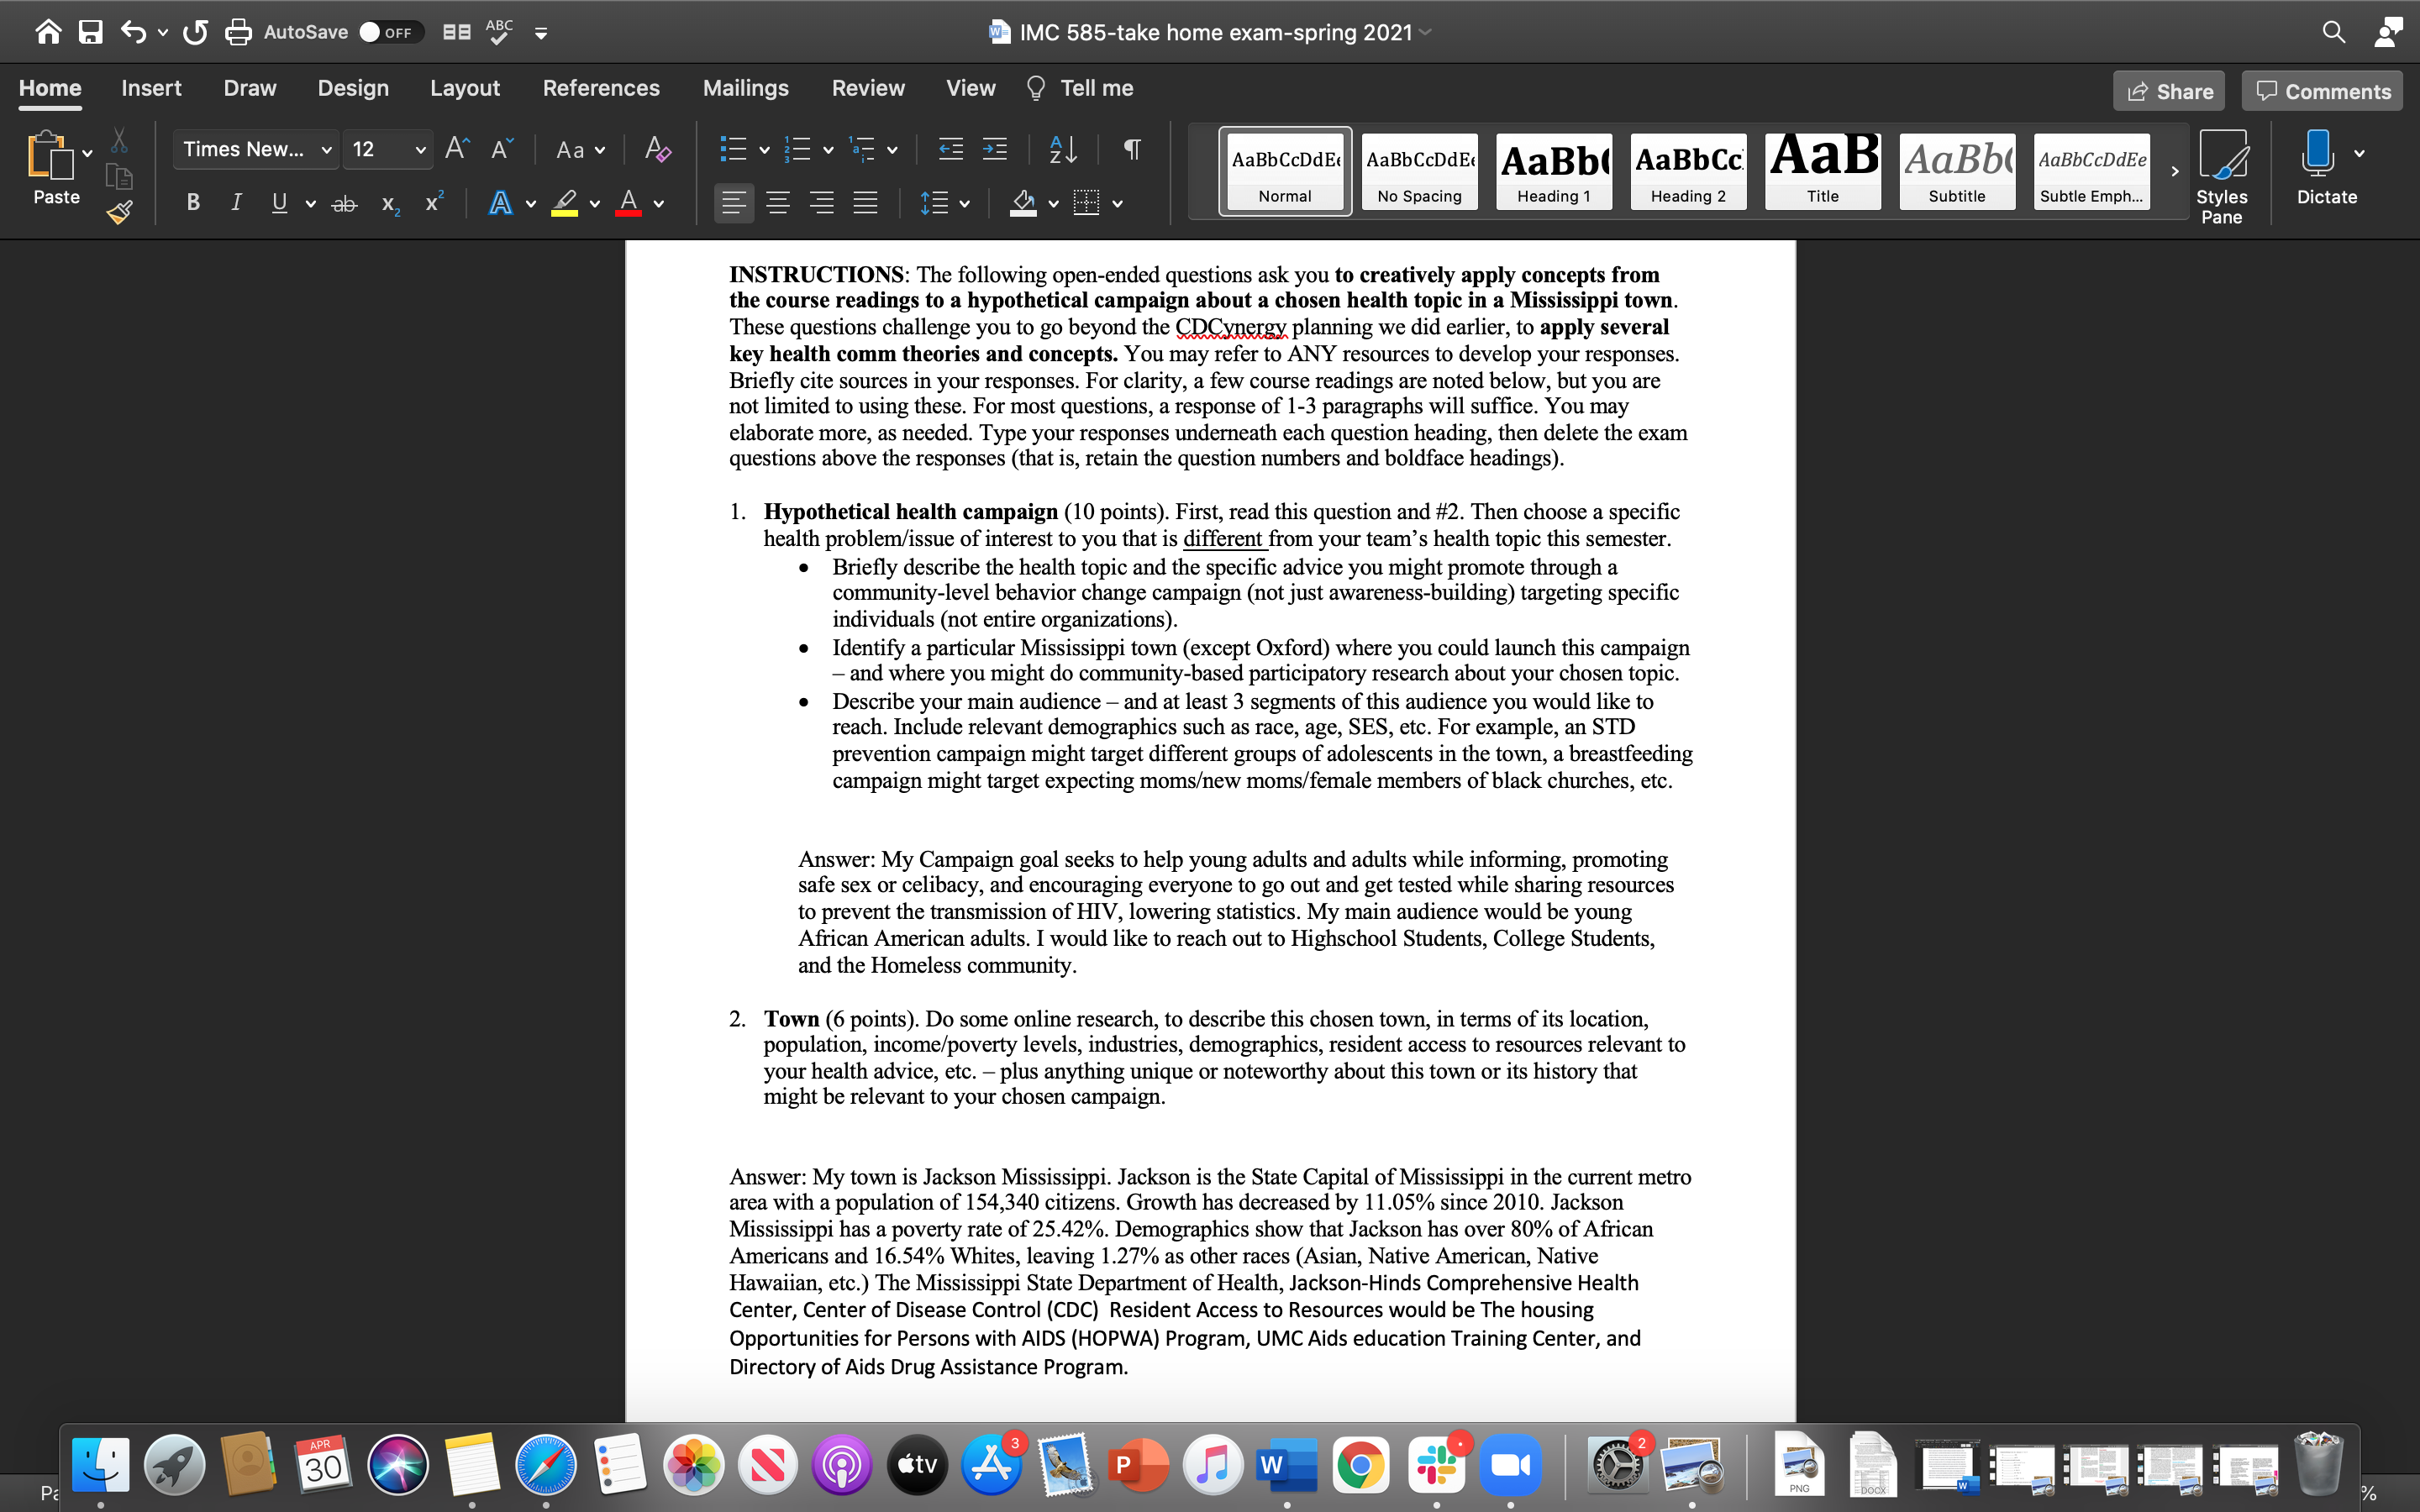Open search with the magnifier icon
Image resolution: width=2420 pixels, height=1512 pixels.
[2333, 32]
